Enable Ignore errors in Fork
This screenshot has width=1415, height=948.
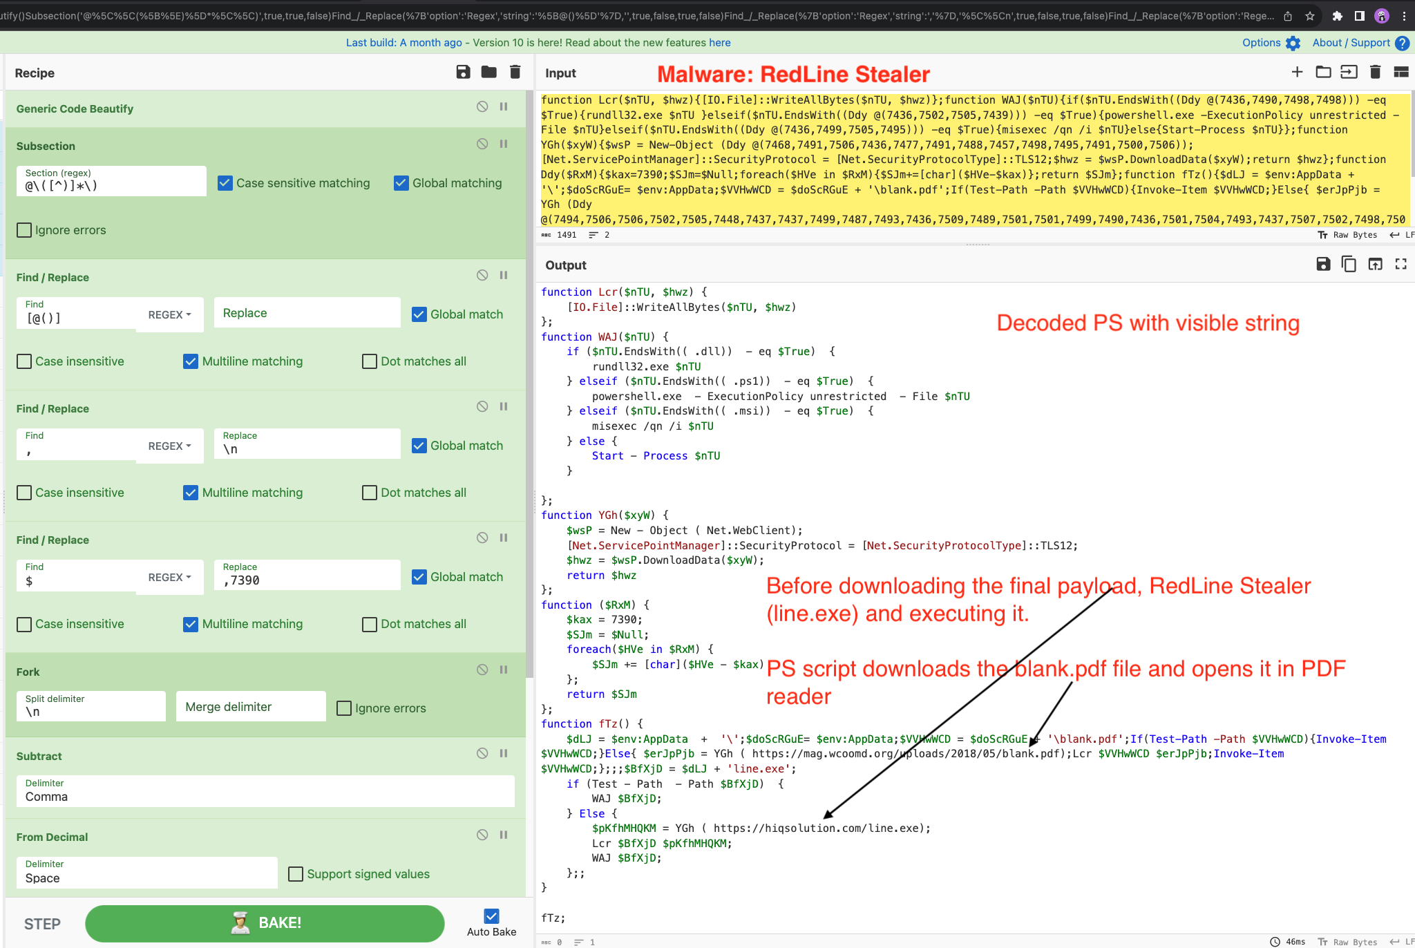[x=344, y=708]
